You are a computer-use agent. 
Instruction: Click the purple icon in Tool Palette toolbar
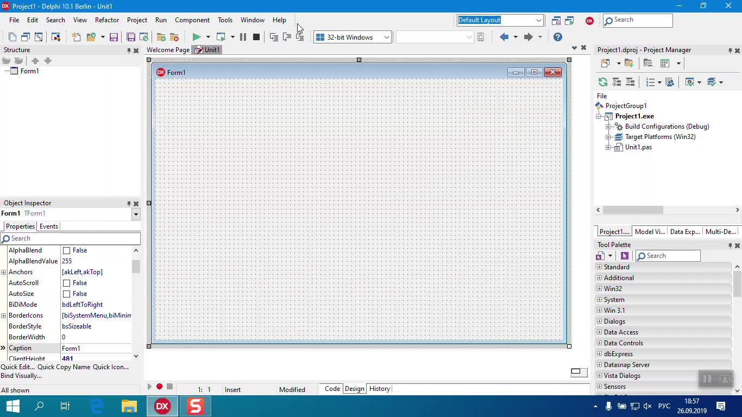point(624,256)
